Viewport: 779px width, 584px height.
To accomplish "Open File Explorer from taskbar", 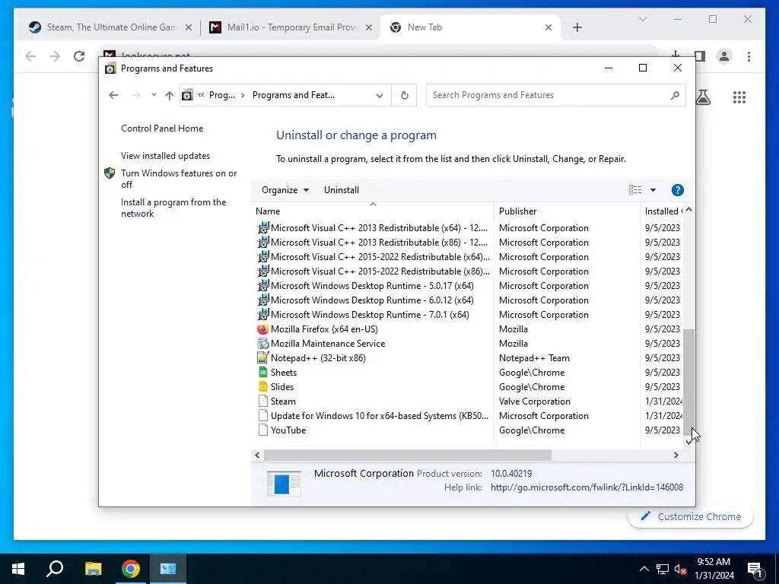I will tap(93, 569).
